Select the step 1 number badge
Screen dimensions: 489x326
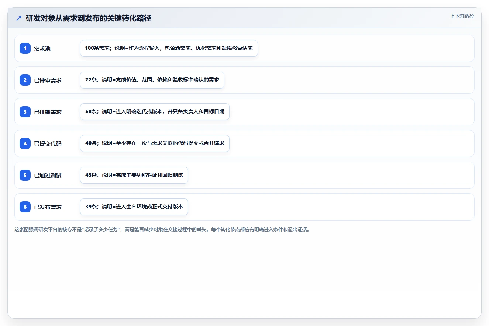click(25, 48)
